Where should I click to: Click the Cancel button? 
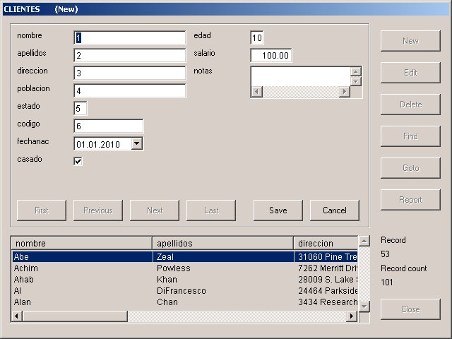[x=334, y=210]
